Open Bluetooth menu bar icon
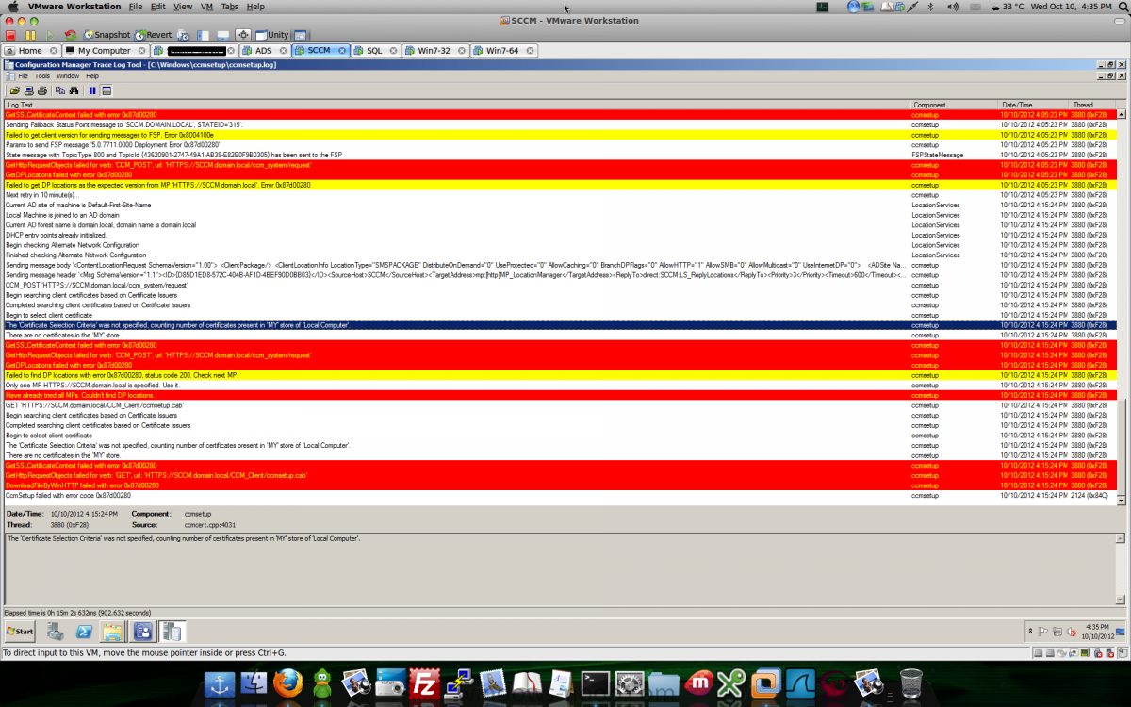The height and width of the screenshot is (707, 1131). click(x=928, y=7)
